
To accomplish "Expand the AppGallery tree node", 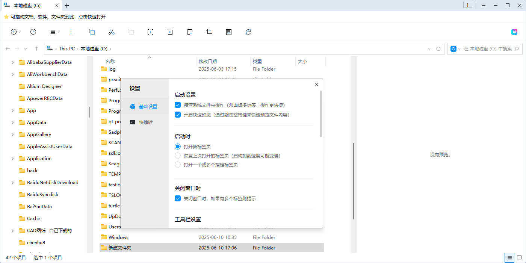I will point(13,135).
